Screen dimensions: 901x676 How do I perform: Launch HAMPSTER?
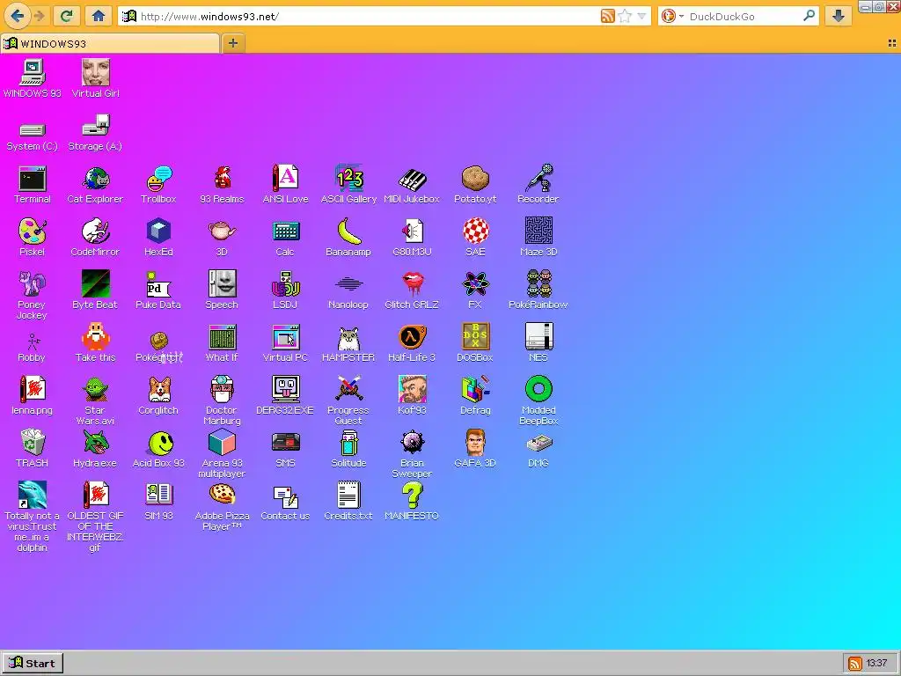tap(348, 342)
